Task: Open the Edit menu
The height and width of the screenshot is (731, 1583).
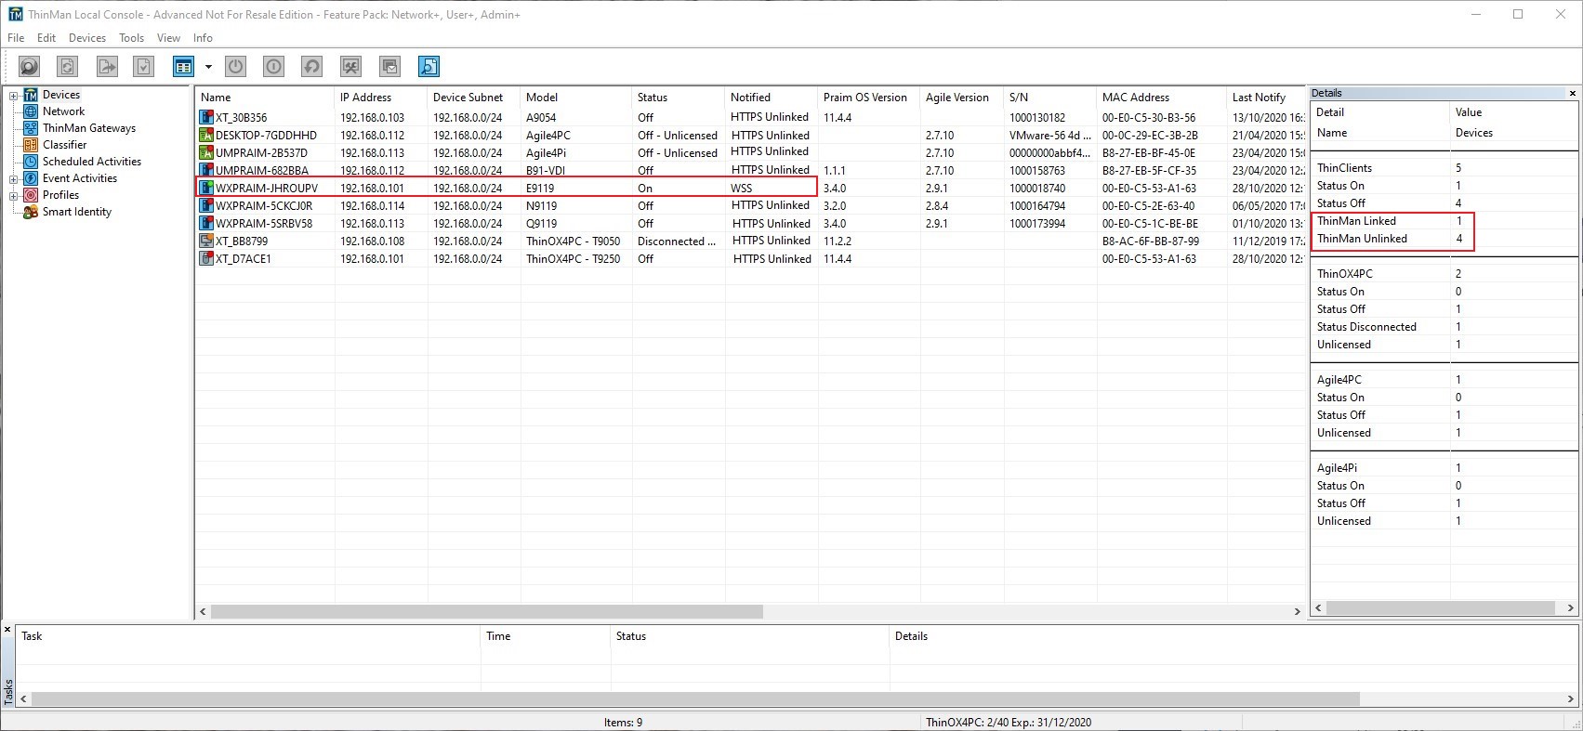Action: [x=46, y=38]
